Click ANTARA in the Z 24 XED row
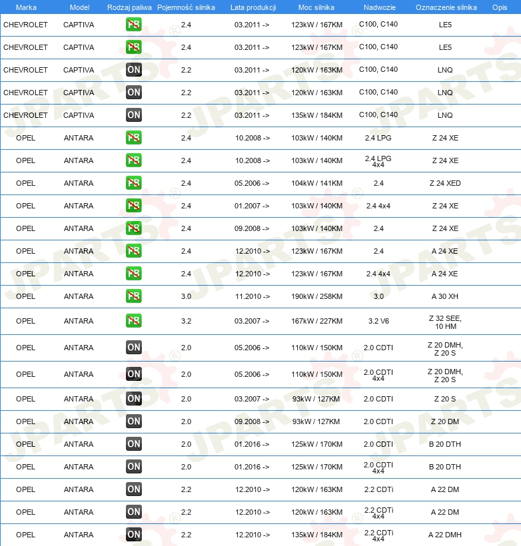The width and height of the screenshot is (521, 546). pyautogui.click(x=79, y=183)
